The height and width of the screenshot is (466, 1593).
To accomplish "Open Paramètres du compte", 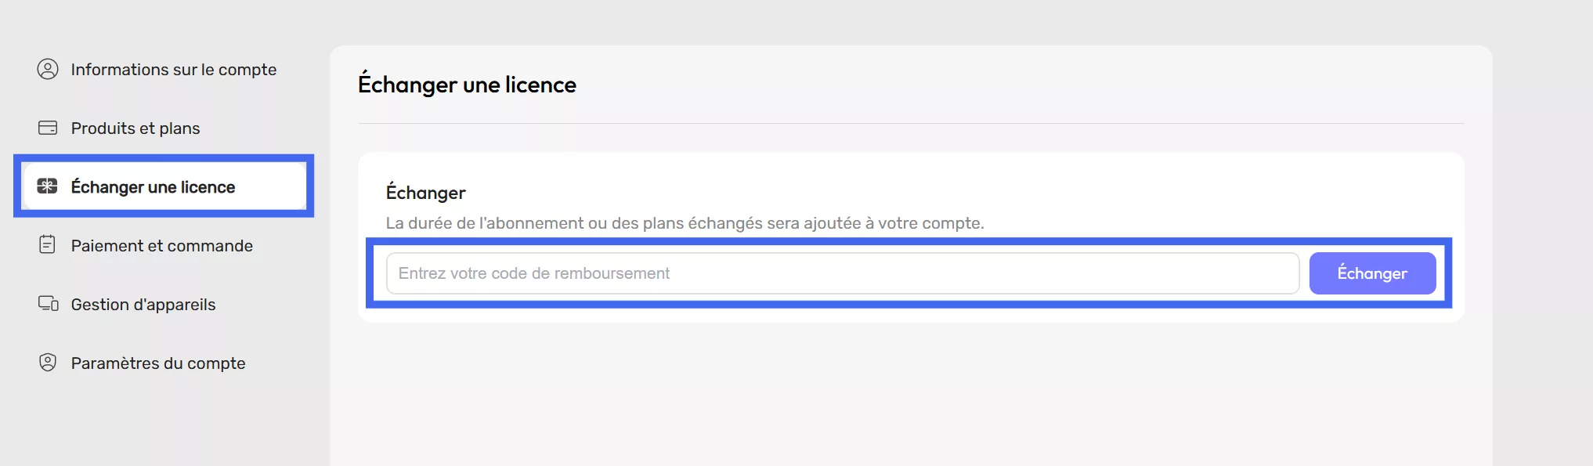I will 158,363.
